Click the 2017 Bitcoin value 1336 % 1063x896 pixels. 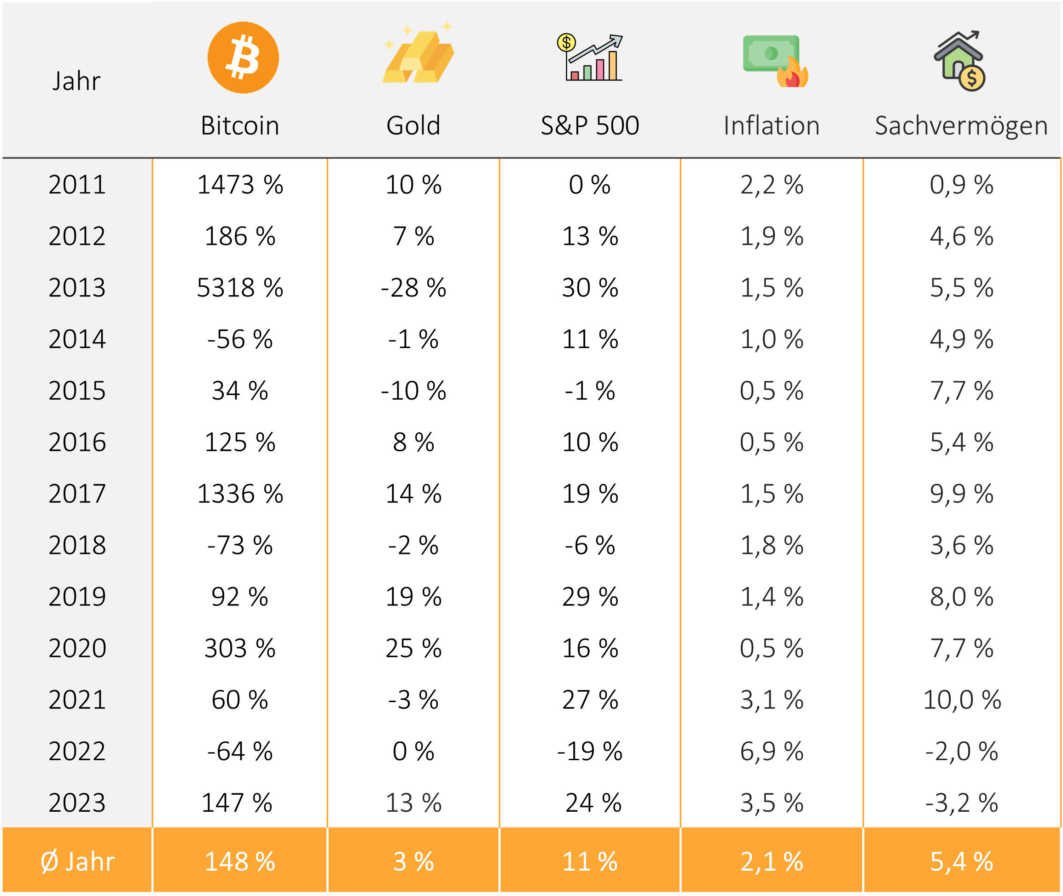tap(240, 494)
